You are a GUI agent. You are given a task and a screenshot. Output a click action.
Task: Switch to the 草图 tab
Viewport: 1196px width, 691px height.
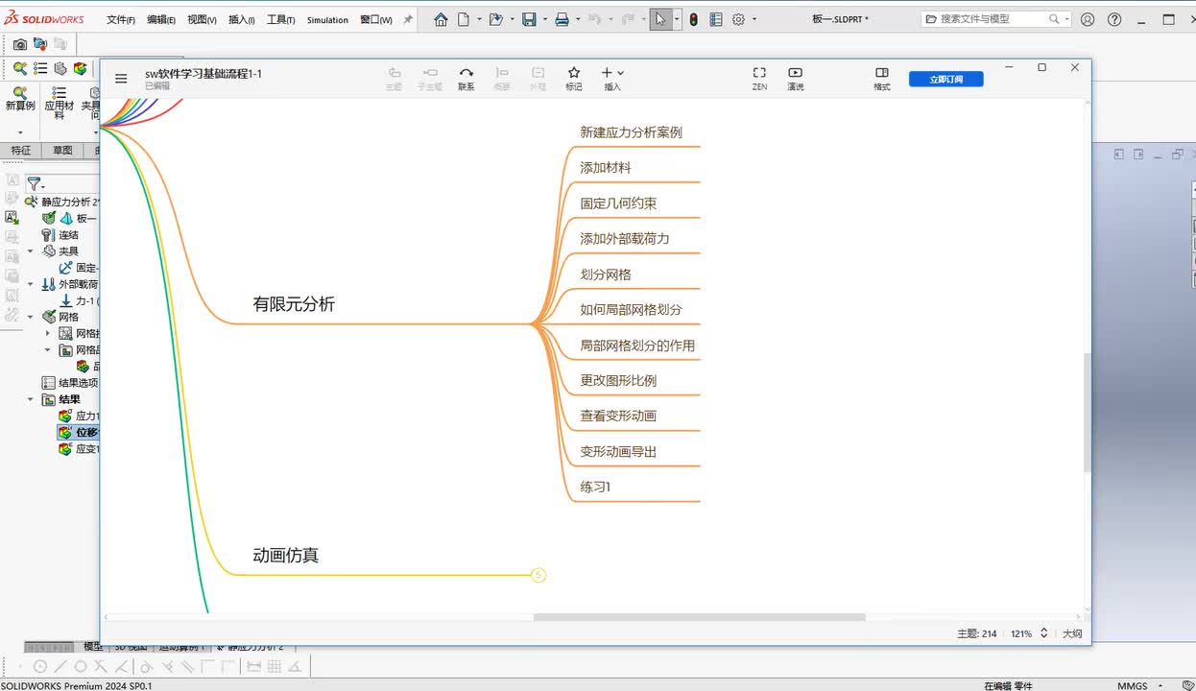tap(62, 151)
